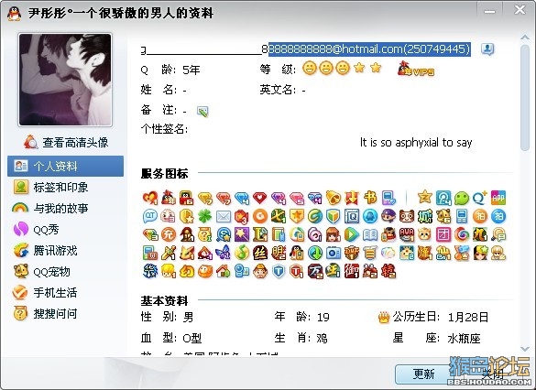Image resolution: width=536 pixels, height=390 pixels.
Task: Click the blue penguin circle icon
Action: (x=370, y=216)
